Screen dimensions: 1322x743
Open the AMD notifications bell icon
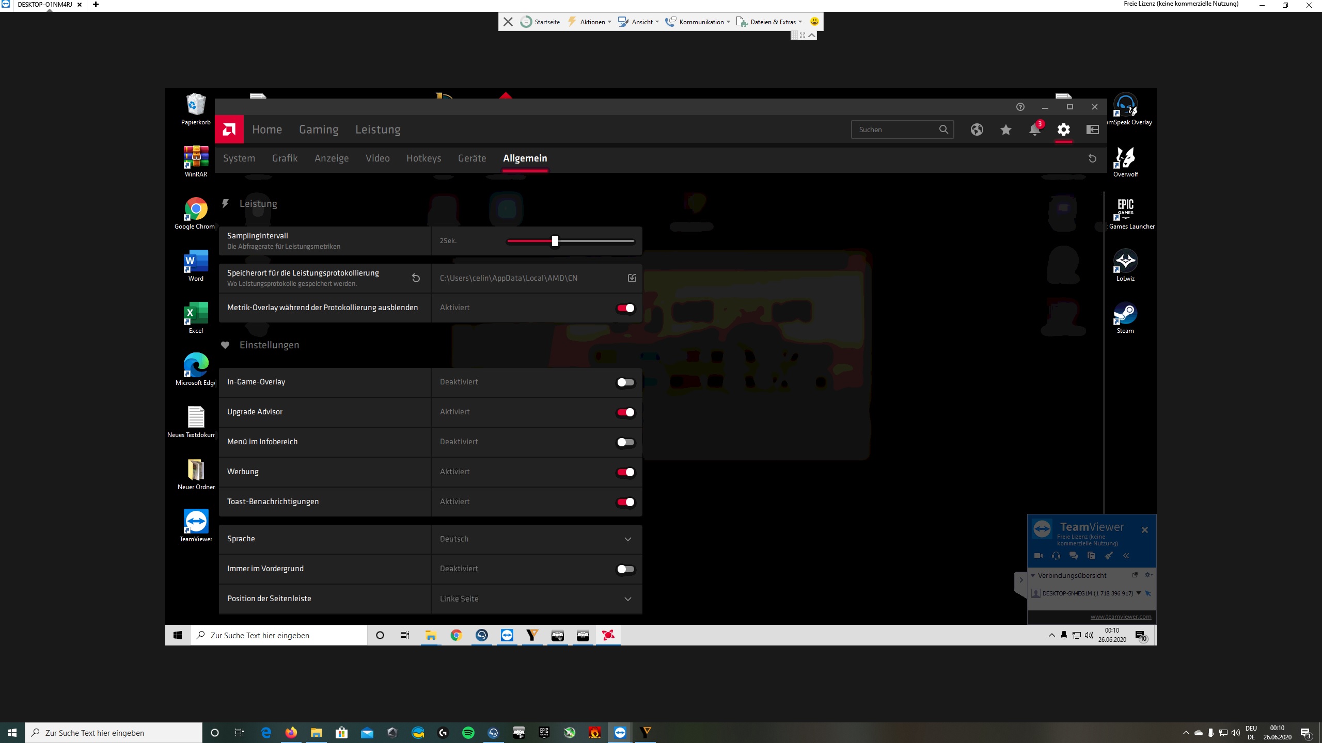click(1034, 130)
